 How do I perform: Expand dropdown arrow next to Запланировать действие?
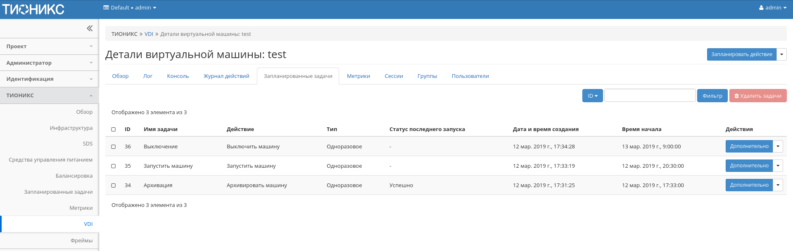point(781,54)
